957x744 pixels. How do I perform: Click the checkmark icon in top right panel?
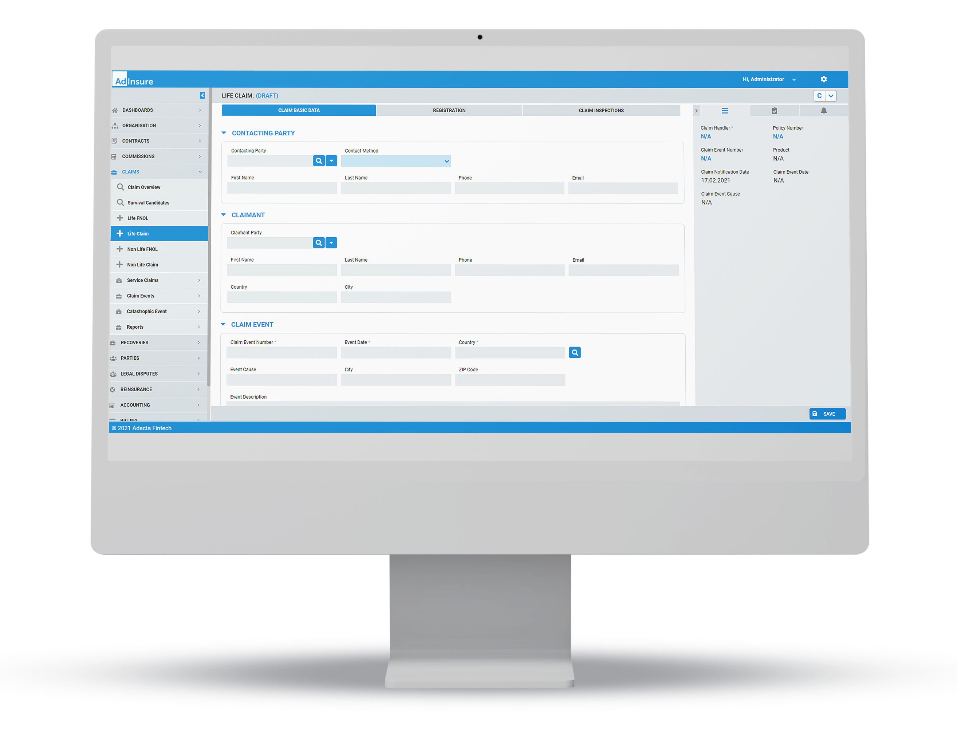point(775,110)
